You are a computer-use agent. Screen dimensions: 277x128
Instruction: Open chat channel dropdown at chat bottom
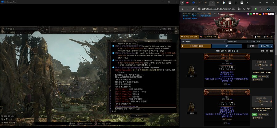[117, 111]
